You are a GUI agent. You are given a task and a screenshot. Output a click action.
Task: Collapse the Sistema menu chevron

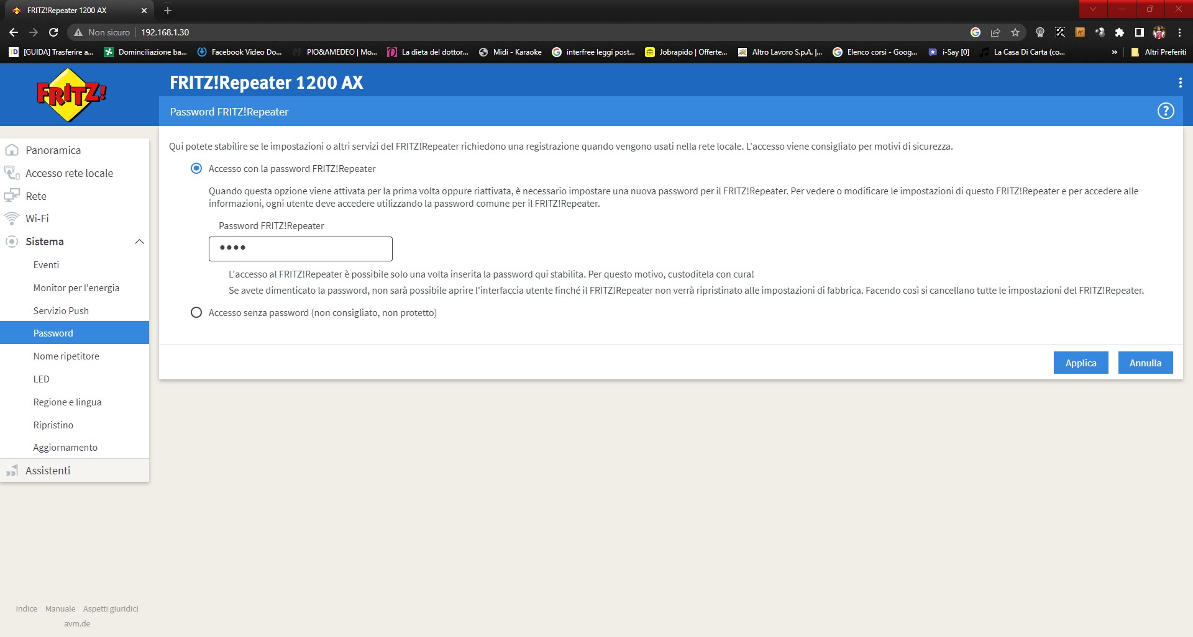point(139,242)
